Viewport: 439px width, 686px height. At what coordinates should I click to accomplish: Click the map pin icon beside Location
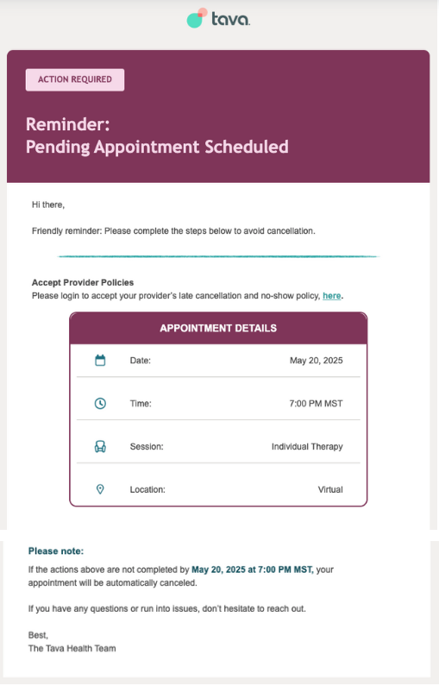100,489
